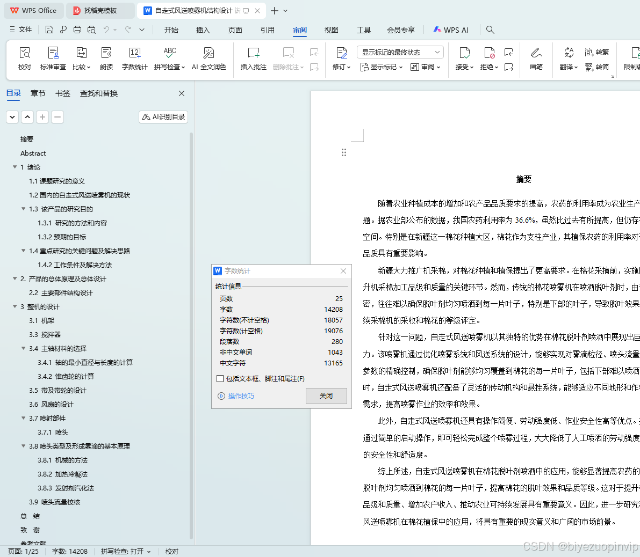Jump to Abstract in outline
This screenshot has width=640, height=557.
(33, 153)
